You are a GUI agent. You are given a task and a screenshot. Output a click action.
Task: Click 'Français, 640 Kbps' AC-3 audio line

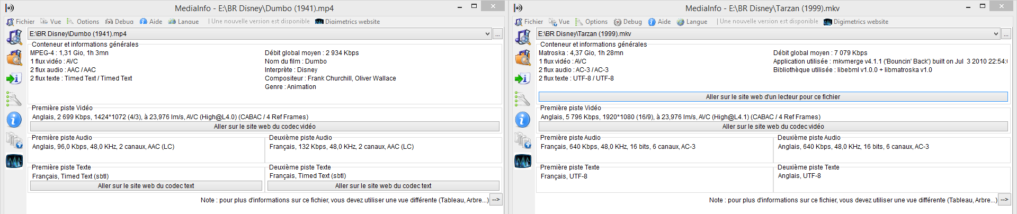[x=618, y=147]
